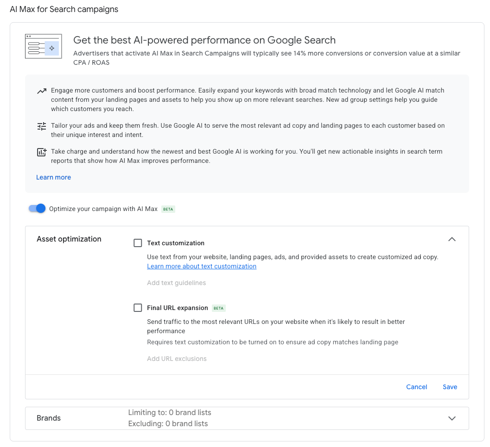Viewport: 490px width, 447px height.
Task: Expand the Brands section
Action: click(452, 418)
